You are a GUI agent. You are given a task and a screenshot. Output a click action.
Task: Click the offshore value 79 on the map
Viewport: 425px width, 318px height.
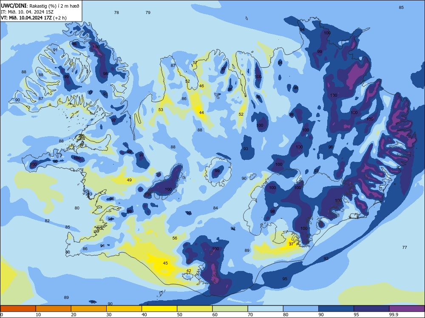(x=148, y=12)
